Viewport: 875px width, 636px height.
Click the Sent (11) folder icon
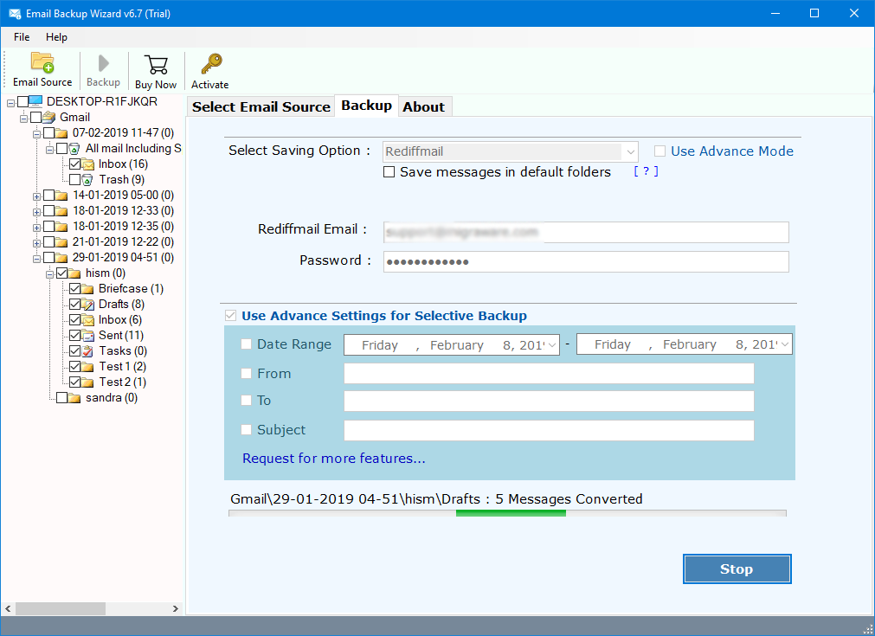pos(87,335)
